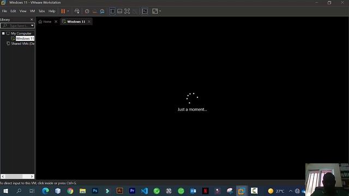This screenshot has height=196, width=349.
Task: Launch Google Chrome from the taskbar
Action: coord(70,191)
